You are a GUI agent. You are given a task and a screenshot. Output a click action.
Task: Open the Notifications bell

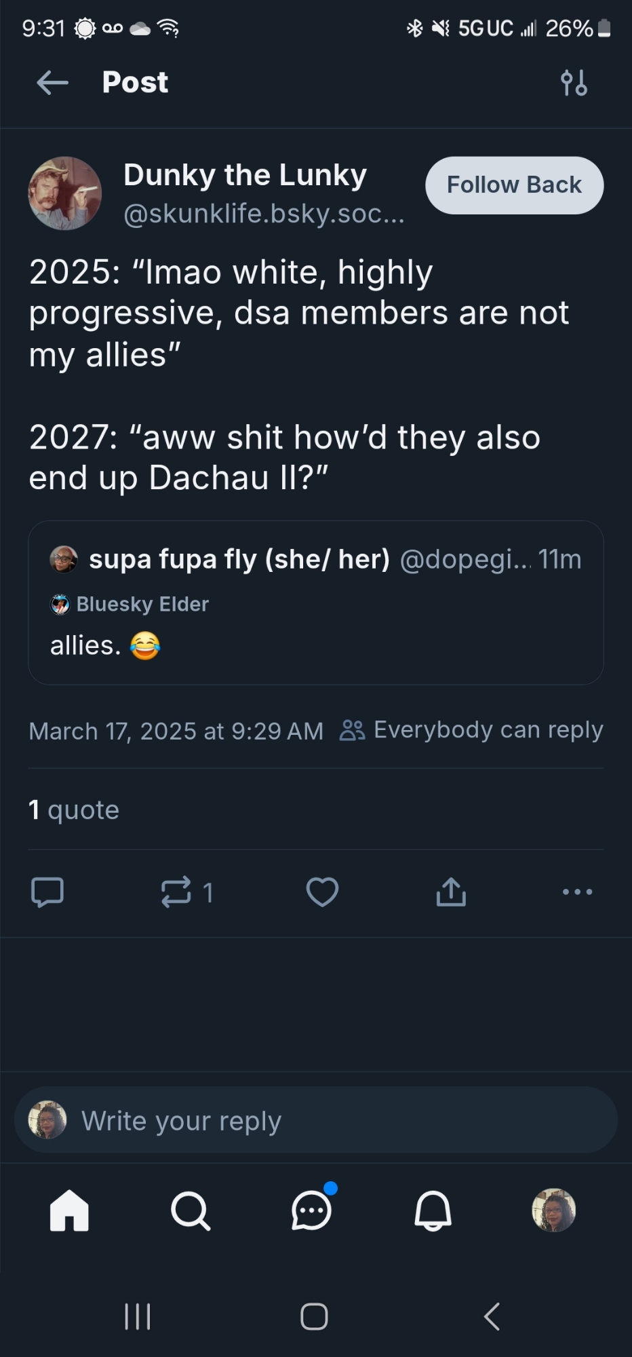(x=433, y=1210)
